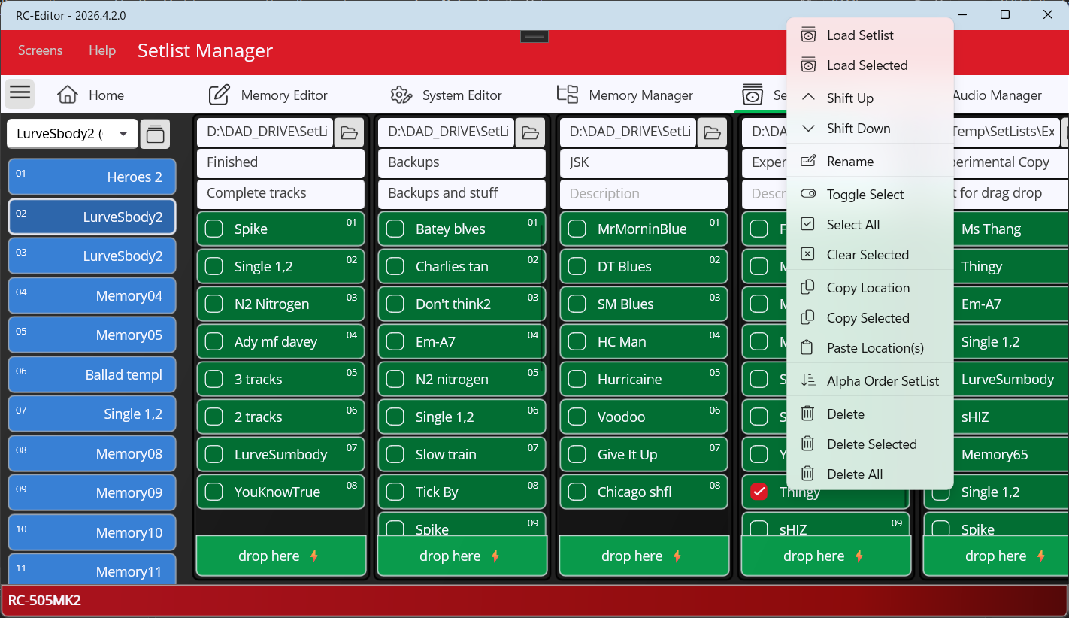Select memory slot 06 Ballad templ
The image size is (1069, 618).
point(92,374)
